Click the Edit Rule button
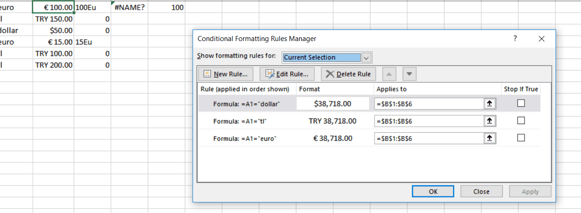Screen dimensions: 581x213 [x=287, y=74]
